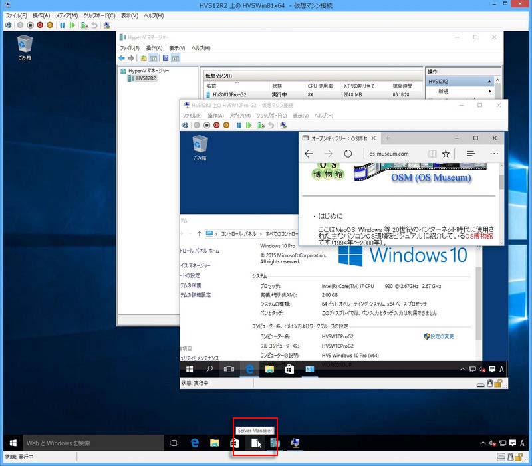
Task: Open クリップボード(C) menu of outer VM connection window
Action: pyautogui.click(x=99, y=15)
